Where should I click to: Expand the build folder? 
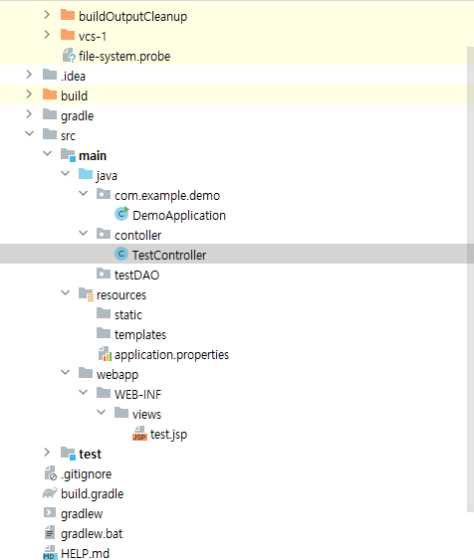29,94
